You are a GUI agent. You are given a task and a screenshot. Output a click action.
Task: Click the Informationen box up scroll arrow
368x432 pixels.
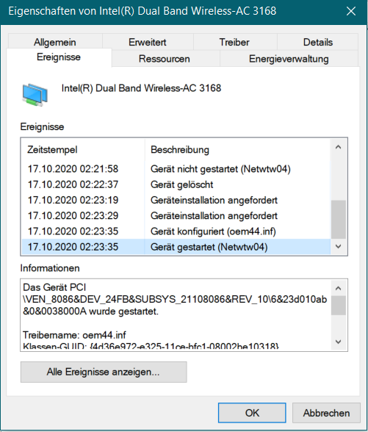[338, 288]
